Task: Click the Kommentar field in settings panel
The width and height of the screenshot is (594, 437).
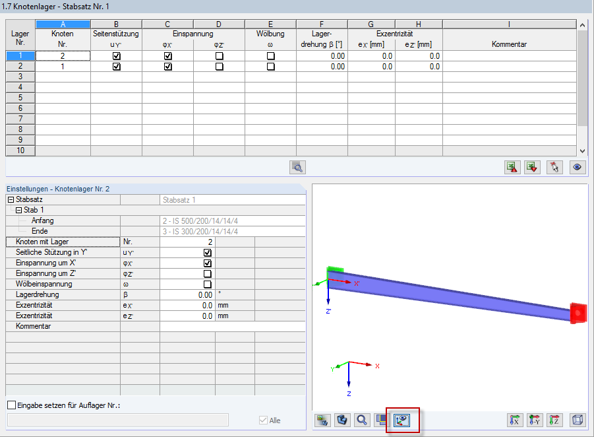Action: click(x=232, y=326)
